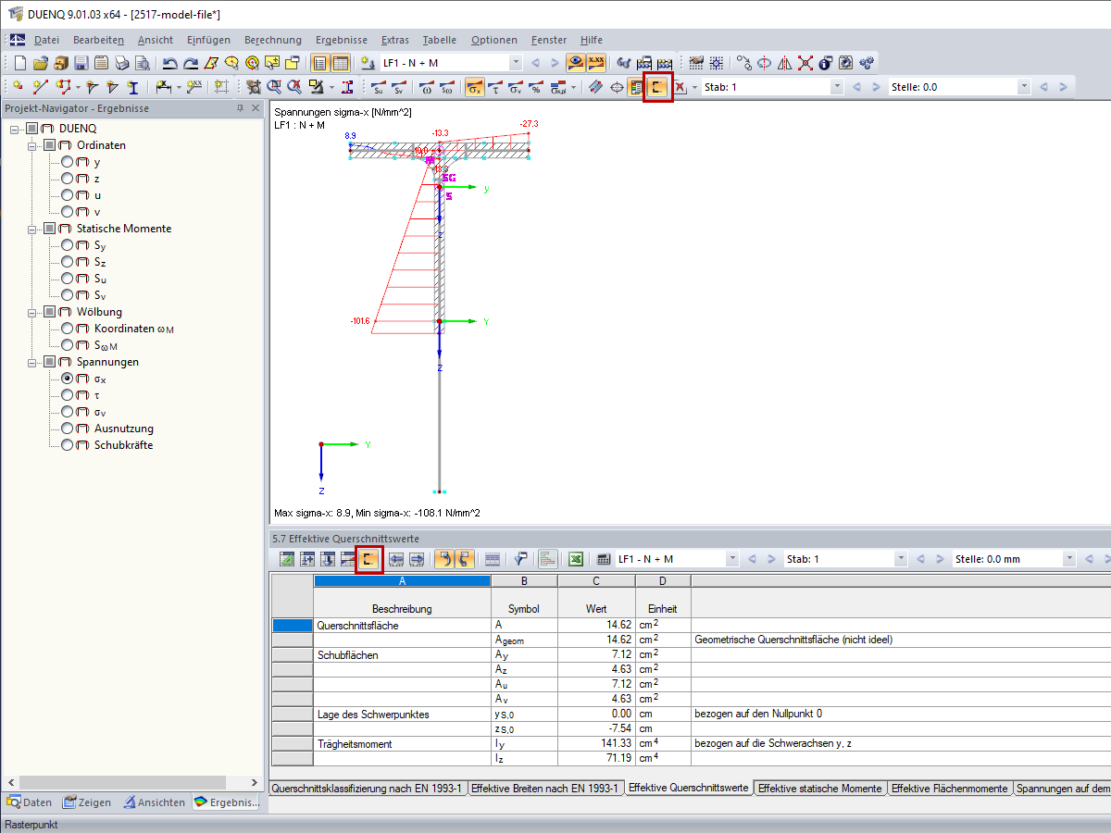Open the Ergebnisse menu
Viewport: 1111px width, 833px height.
coord(341,40)
